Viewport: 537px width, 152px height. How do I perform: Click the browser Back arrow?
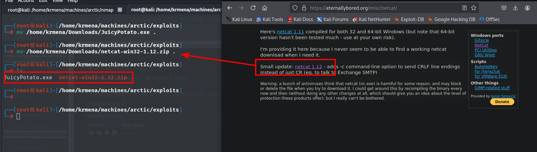click(230, 8)
